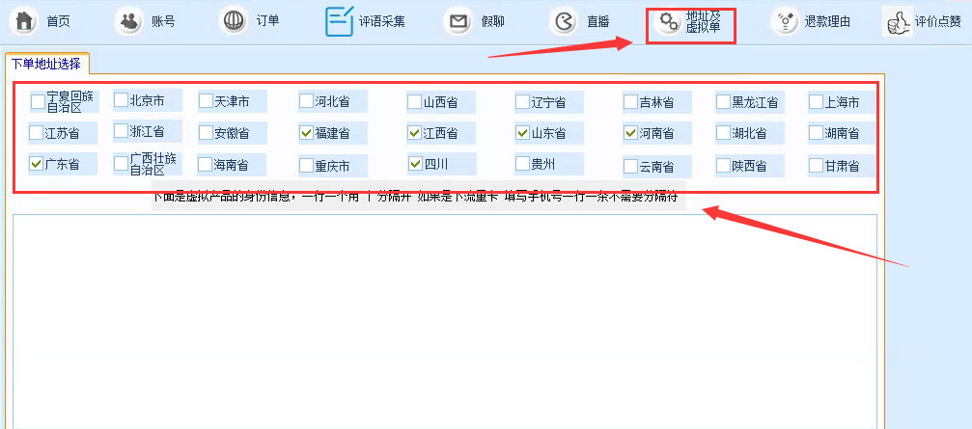Click inside the virtual product info text area
The image size is (972, 429).
point(445,321)
